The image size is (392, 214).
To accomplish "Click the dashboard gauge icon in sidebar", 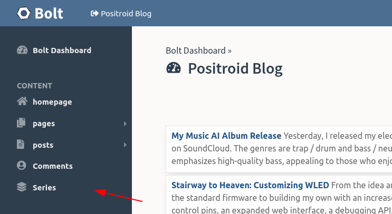I will (x=22, y=50).
